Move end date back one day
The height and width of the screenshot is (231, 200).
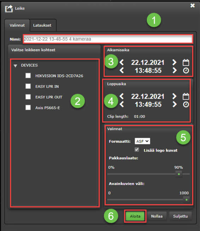coord(122,97)
